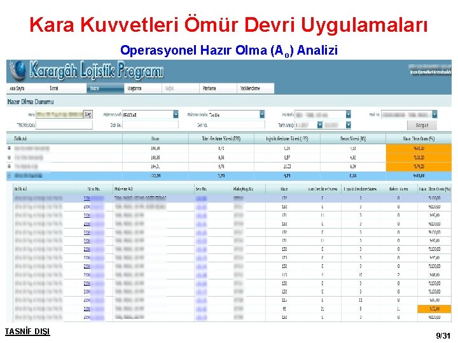Click the orange rate cell in the first summary row
The height and width of the screenshot is (343, 458).
419,148
